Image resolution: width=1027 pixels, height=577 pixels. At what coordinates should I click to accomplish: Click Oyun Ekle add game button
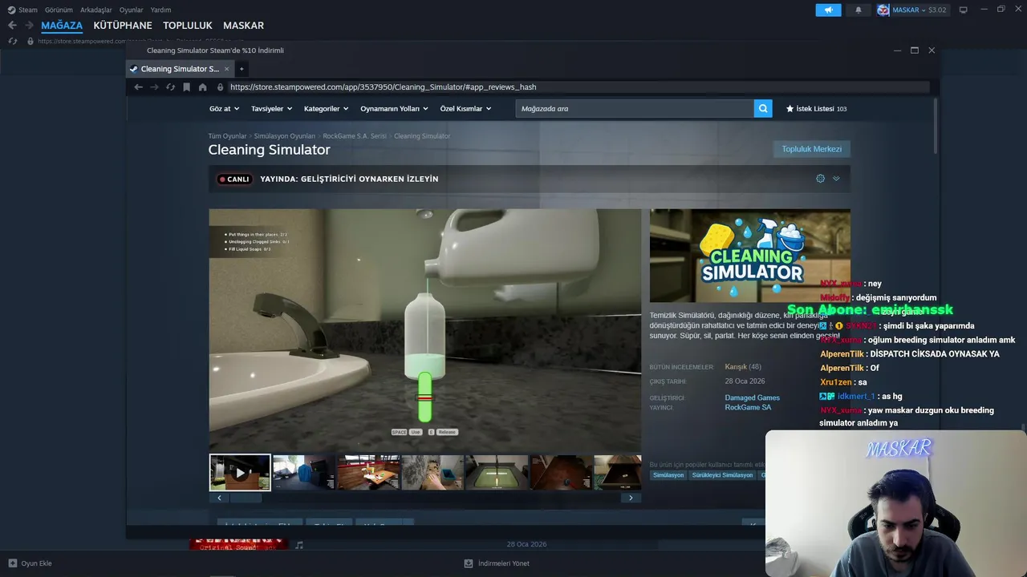(30, 563)
